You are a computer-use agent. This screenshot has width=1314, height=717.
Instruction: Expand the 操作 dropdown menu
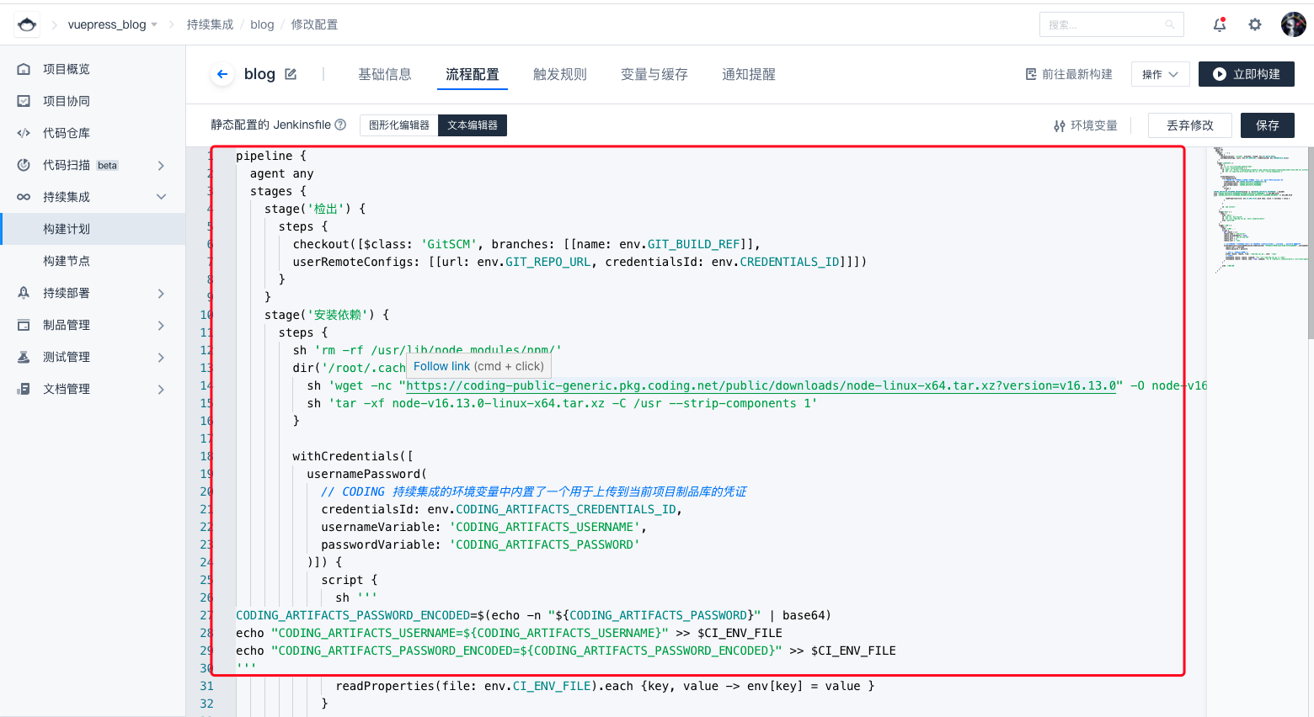click(1160, 74)
